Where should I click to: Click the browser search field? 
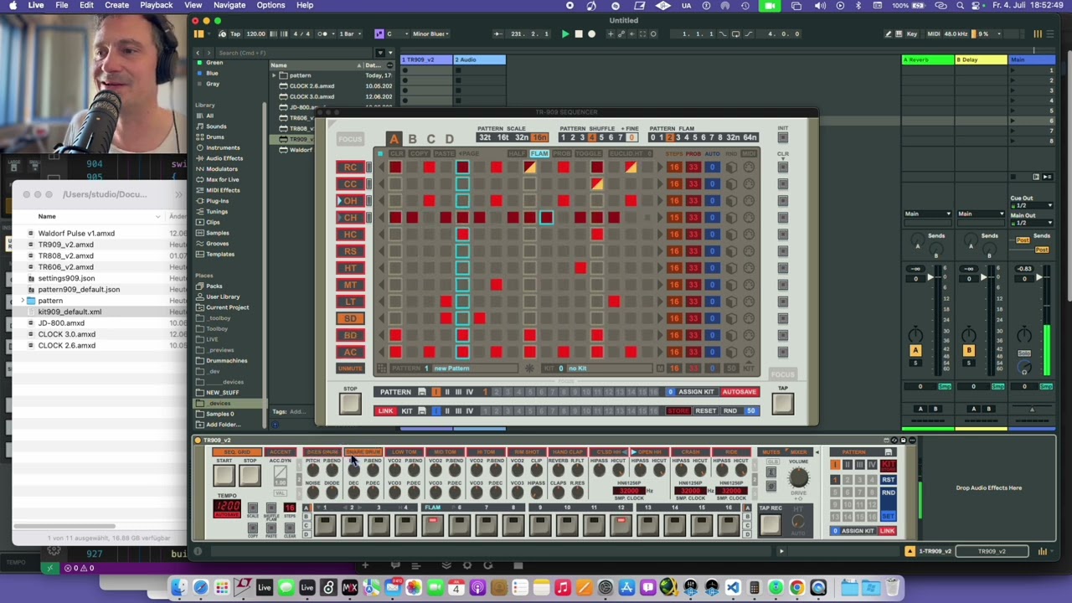(x=293, y=53)
